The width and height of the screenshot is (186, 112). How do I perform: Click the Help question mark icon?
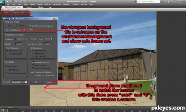[174, 2]
